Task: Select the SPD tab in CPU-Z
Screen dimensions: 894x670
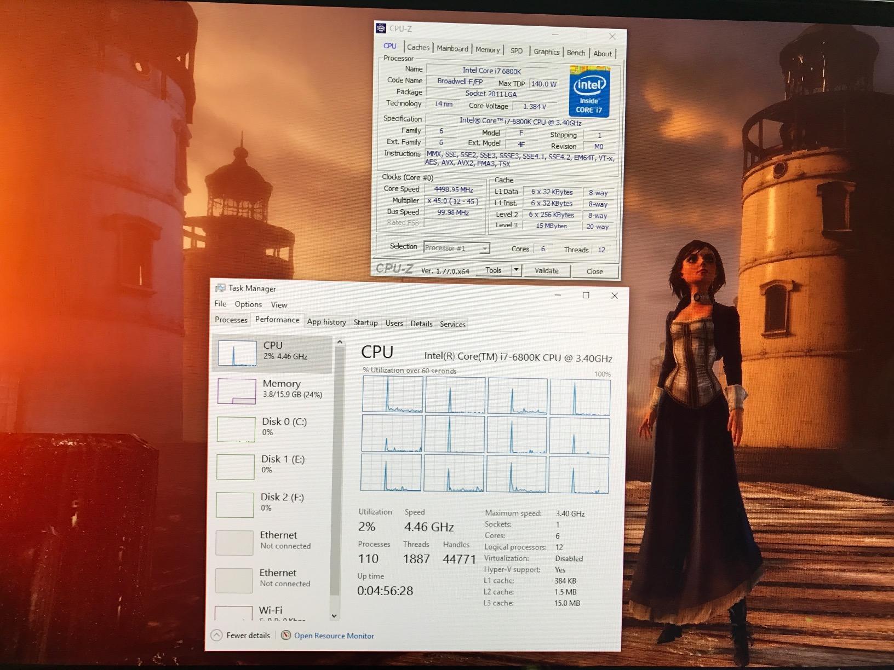Action: pos(516,51)
